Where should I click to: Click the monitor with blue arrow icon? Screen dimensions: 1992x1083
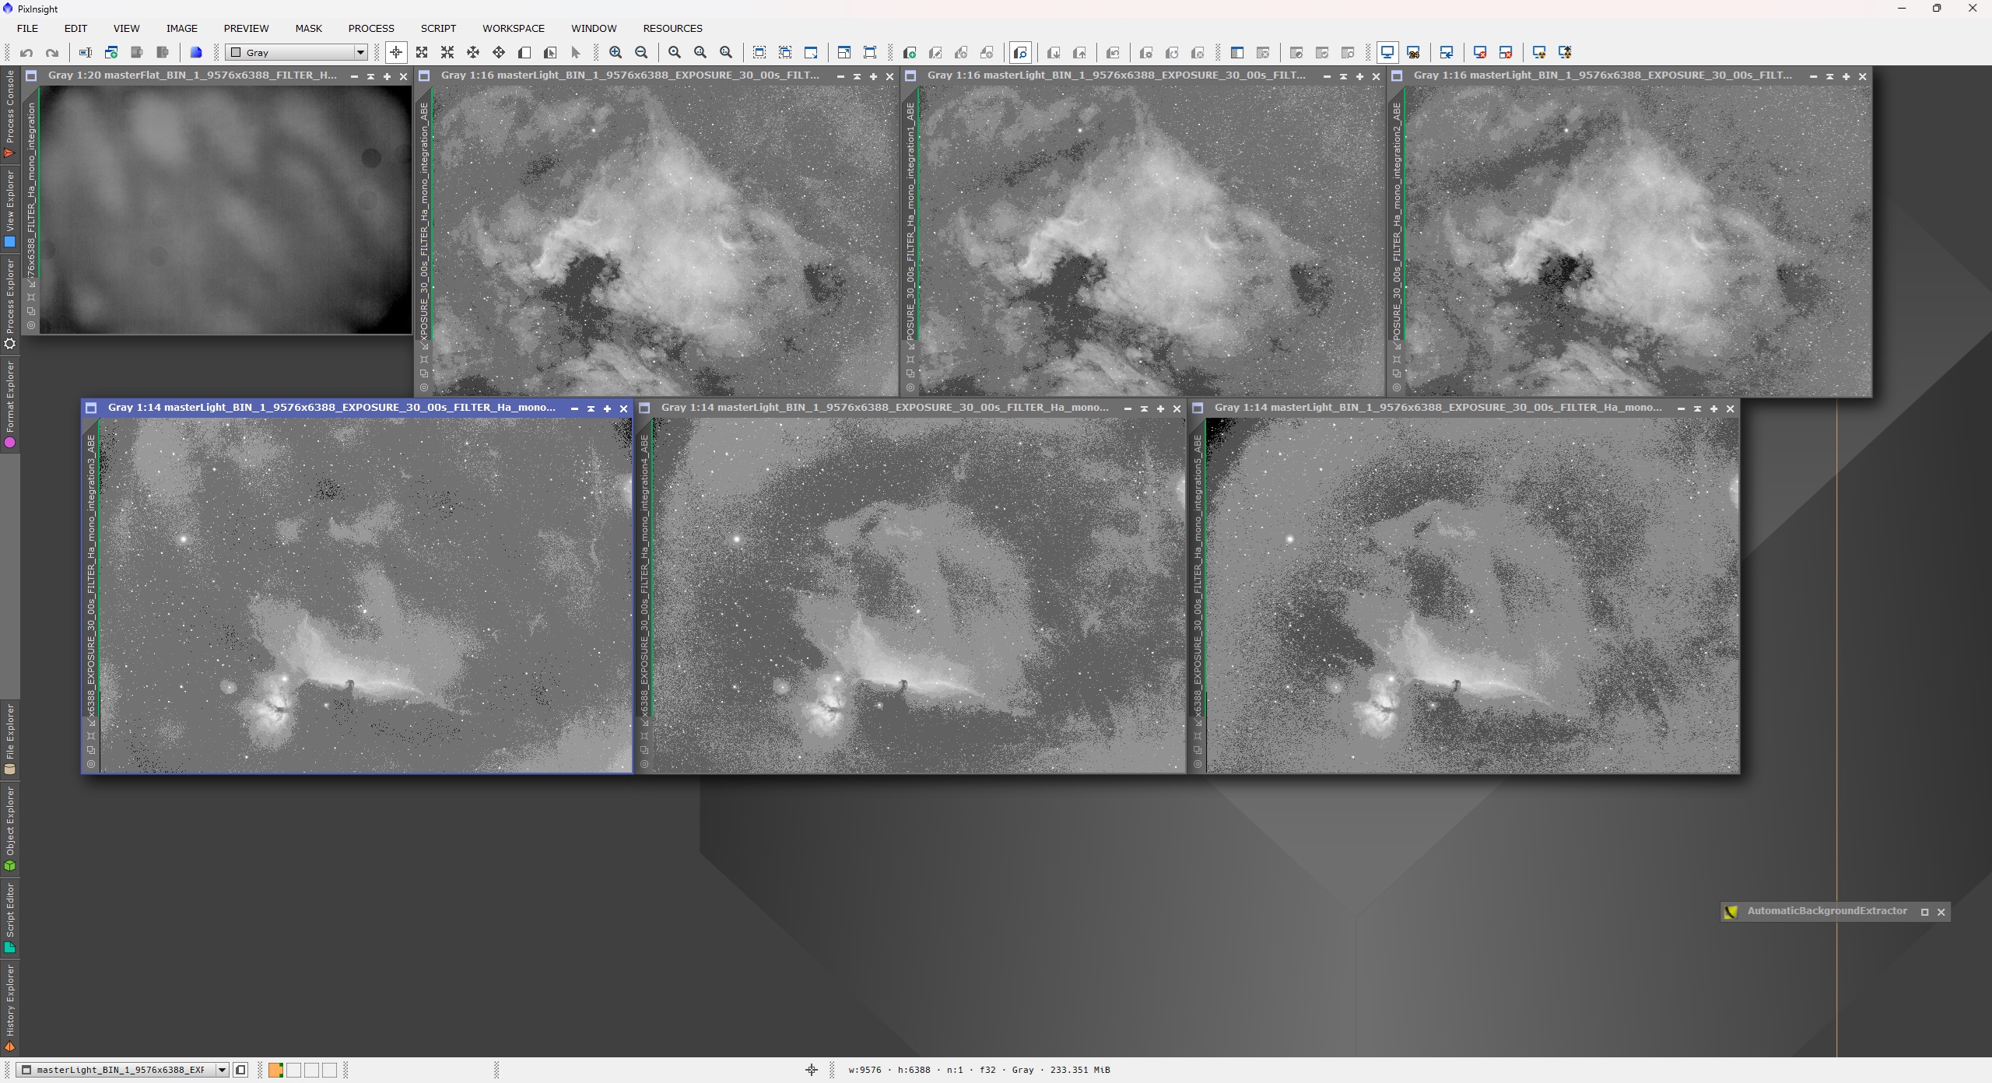[1447, 53]
